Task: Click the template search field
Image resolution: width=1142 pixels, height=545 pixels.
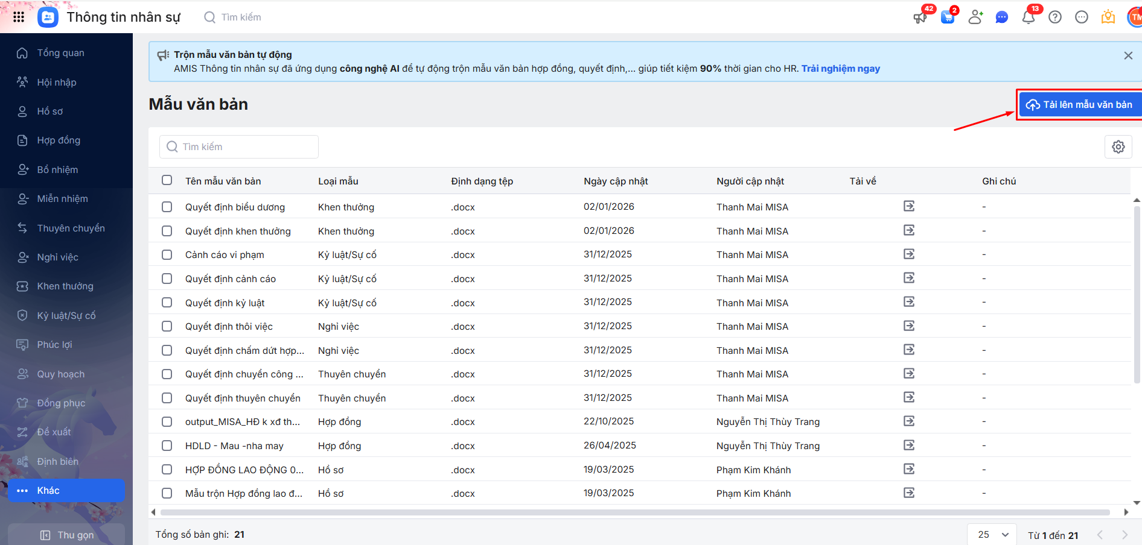Action: tap(239, 147)
